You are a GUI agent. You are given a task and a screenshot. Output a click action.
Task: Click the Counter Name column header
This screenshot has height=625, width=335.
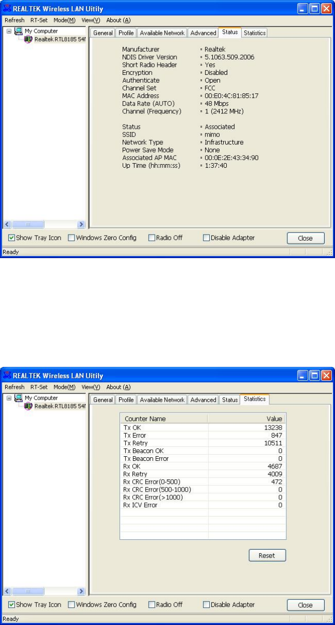(x=164, y=419)
